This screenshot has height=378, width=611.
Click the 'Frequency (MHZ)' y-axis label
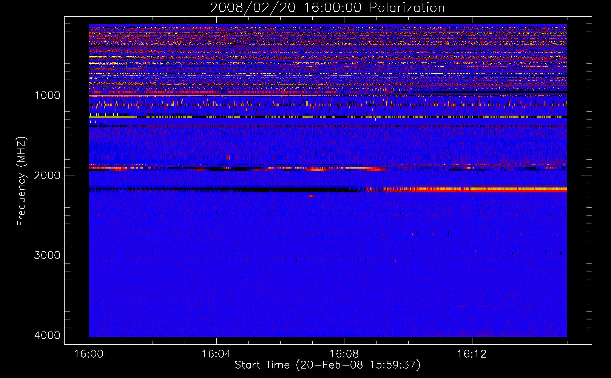(22, 181)
